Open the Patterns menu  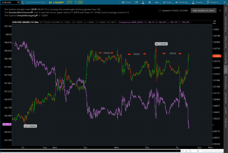(213, 2)
